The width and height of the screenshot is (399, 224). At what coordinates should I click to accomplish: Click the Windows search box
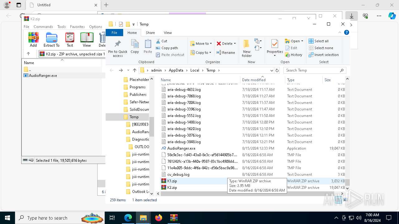tap(59, 218)
